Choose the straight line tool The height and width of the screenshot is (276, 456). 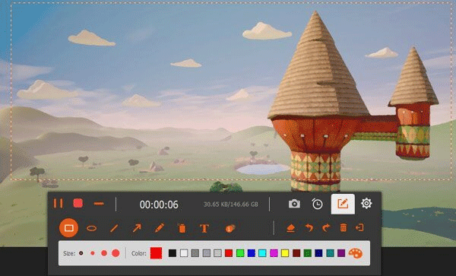(x=114, y=228)
